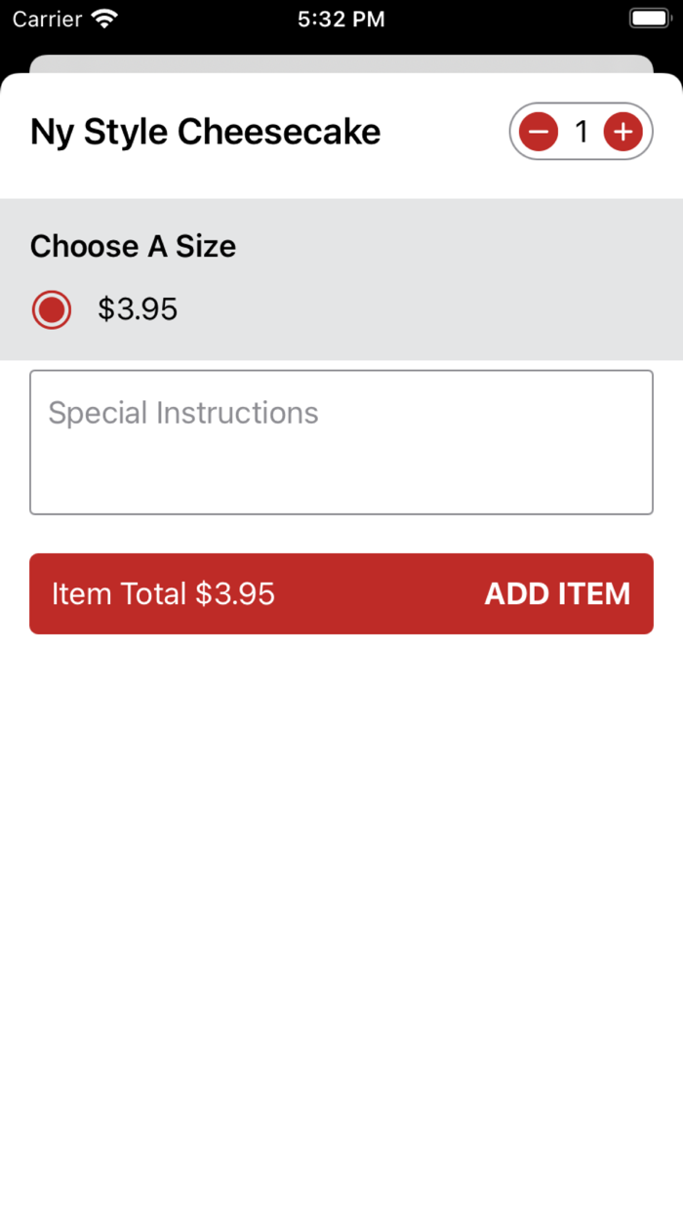
Task: Increase quantity with the plus button
Action: pyautogui.click(x=623, y=132)
